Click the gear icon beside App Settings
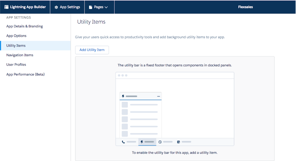This screenshot has width=296, height=161. pos(56,7)
